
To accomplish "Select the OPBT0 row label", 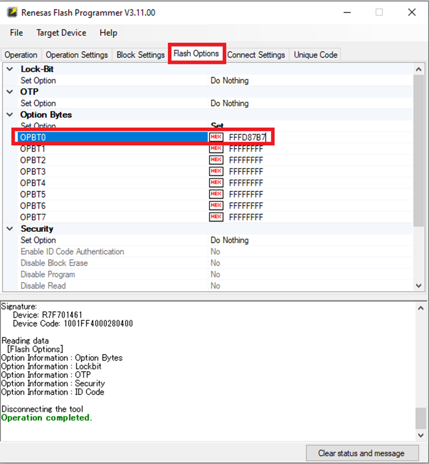I will 33,137.
